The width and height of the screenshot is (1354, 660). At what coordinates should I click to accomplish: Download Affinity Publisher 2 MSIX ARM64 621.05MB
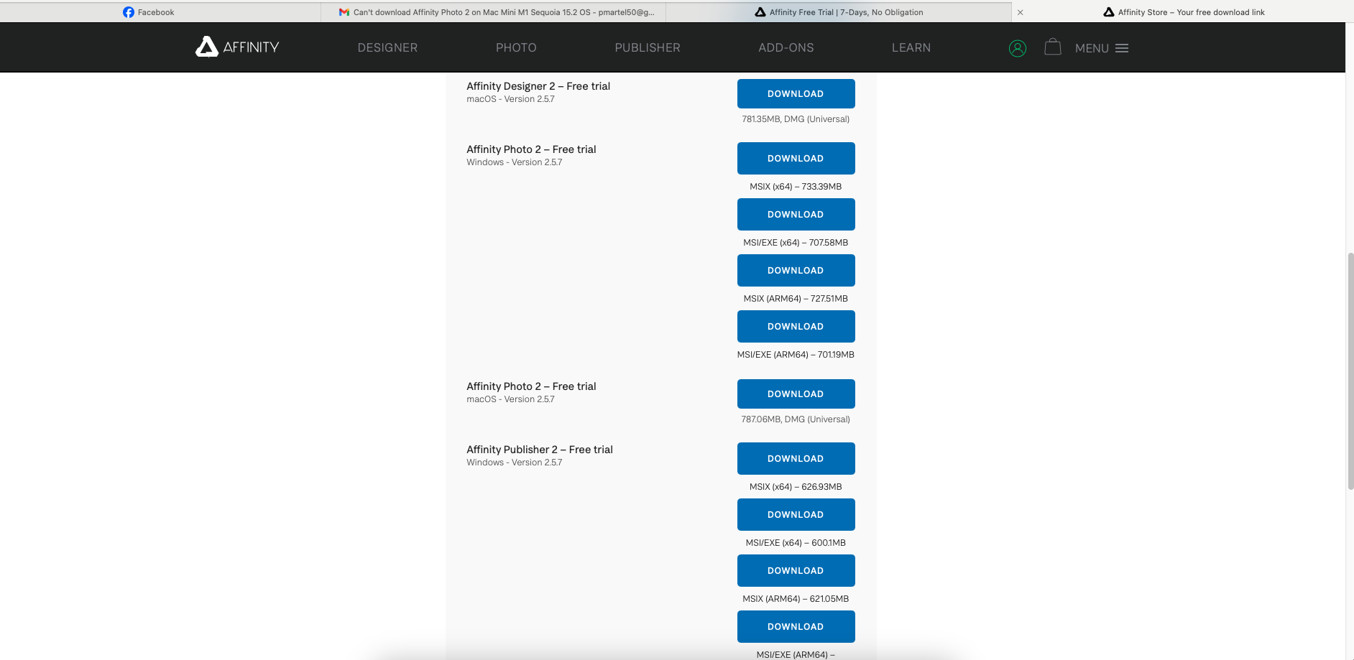(x=796, y=570)
